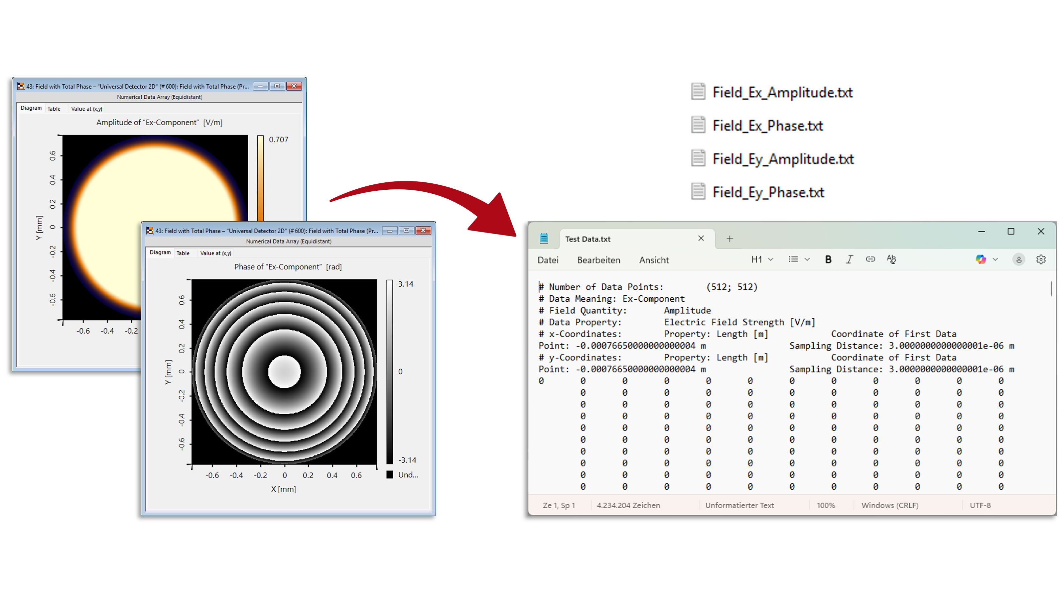Create a new tab with the plus button

point(730,239)
